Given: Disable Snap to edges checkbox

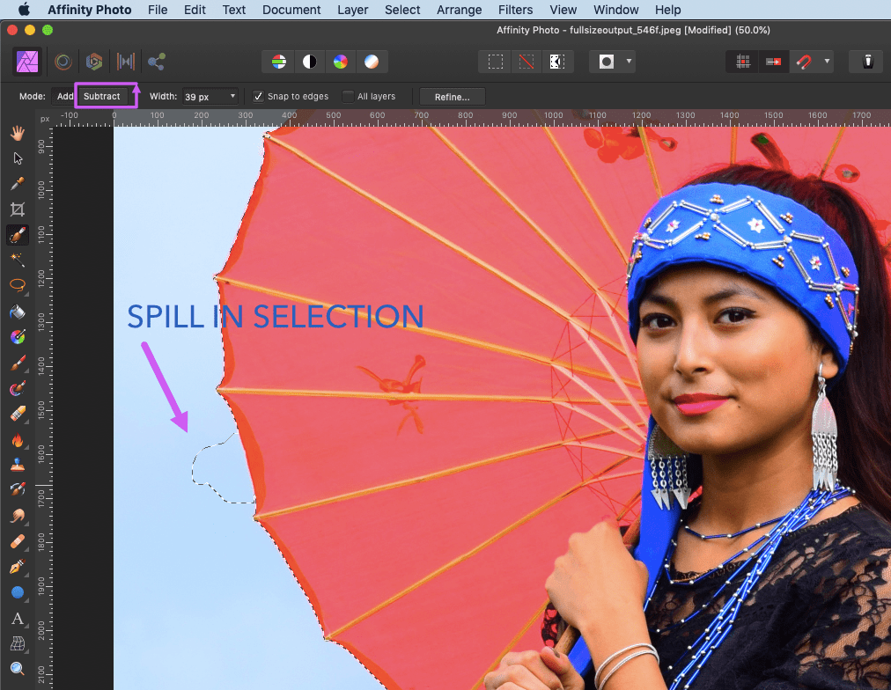Looking at the screenshot, I should tap(259, 97).
